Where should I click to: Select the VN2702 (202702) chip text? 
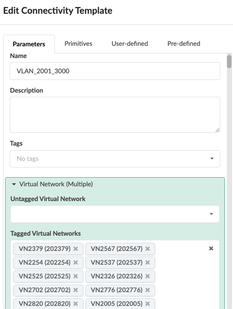(44, 290)
